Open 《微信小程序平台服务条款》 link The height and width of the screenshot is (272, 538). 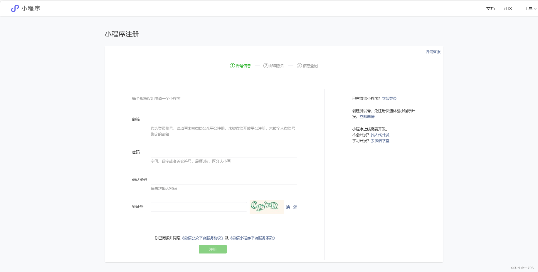click(x=253, y=238)
